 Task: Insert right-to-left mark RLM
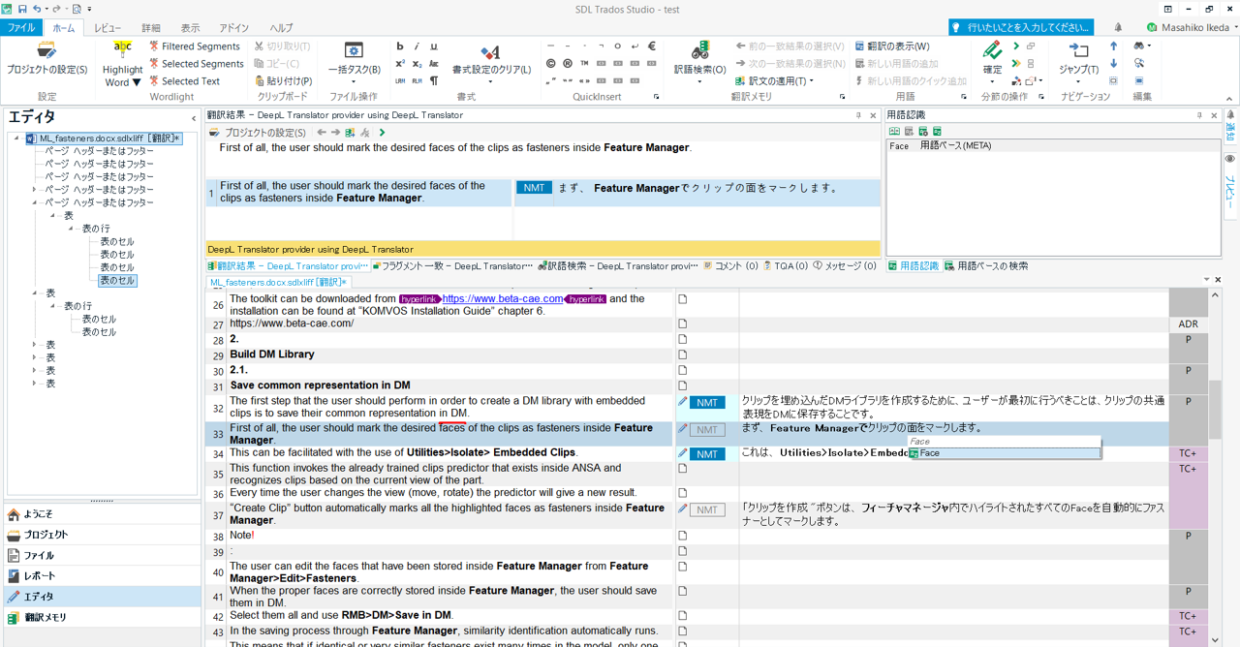click(x=417, y=80)
